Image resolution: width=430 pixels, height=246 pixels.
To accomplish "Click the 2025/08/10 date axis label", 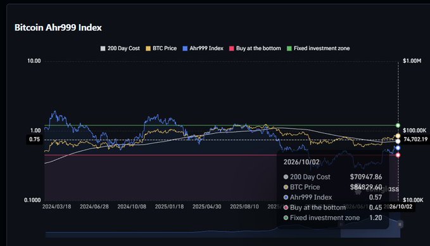I will (244, 207).
